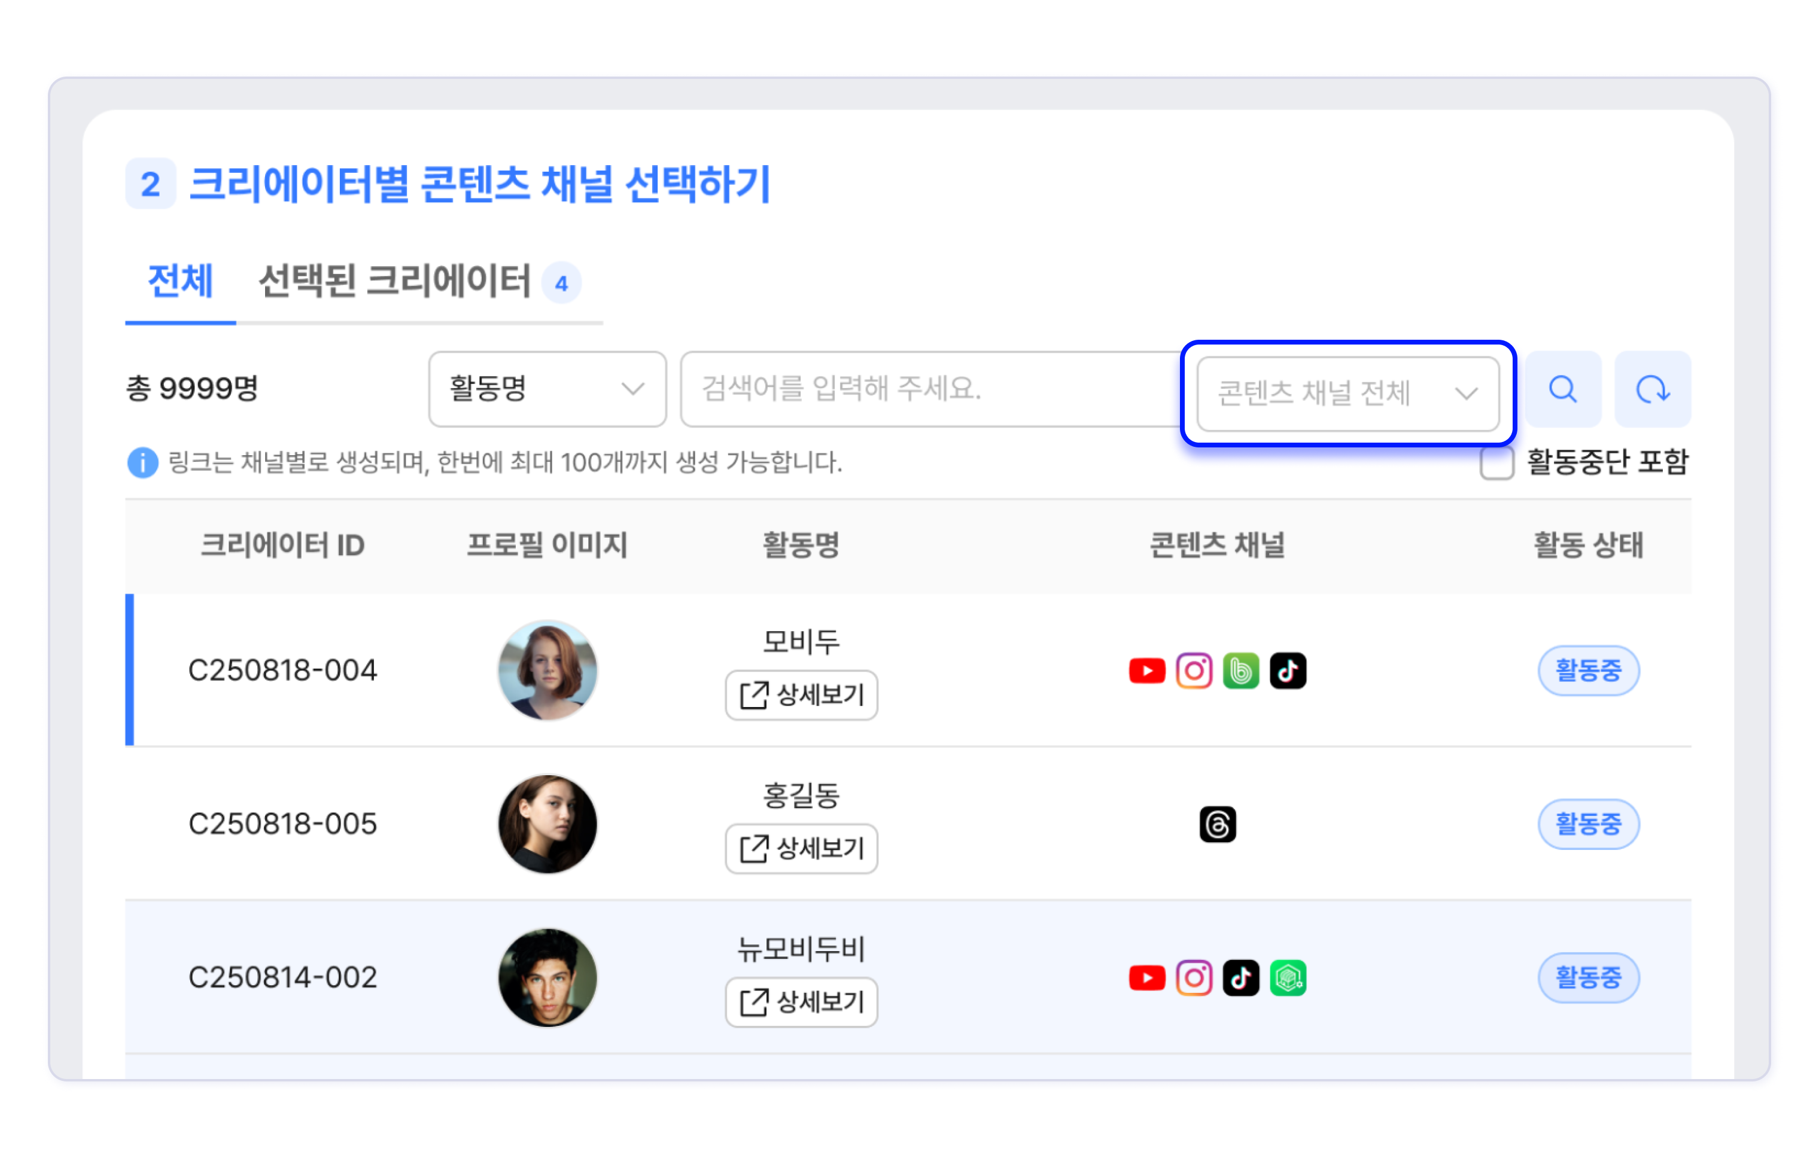Select TikTok icon in 뉴모비두비 row
The width and height of the screenshot is (1819, 1158).
click(x=1240, y=979)
